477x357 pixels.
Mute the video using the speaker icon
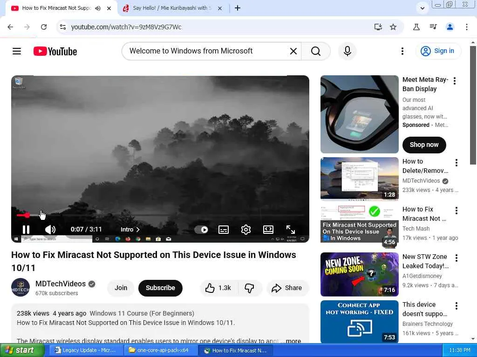[50, 230]
